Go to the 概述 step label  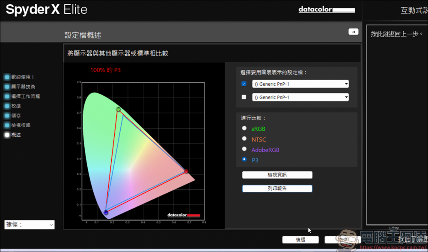pos(16,135)
